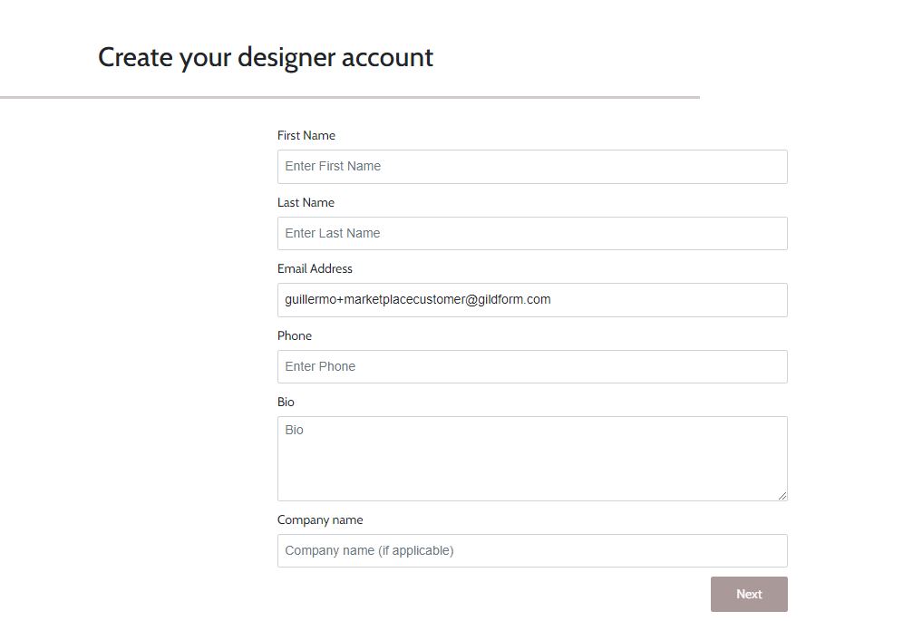The width and height of the screenshot is (913, 621).
Task: Click the Phone field label
Action: pos(295,335)
